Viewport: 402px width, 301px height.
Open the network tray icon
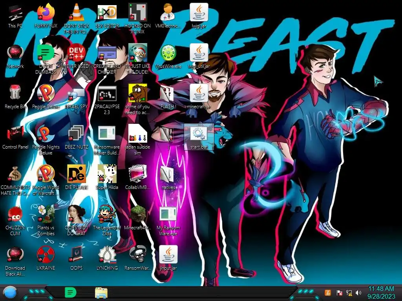click(x=349, y=292)
